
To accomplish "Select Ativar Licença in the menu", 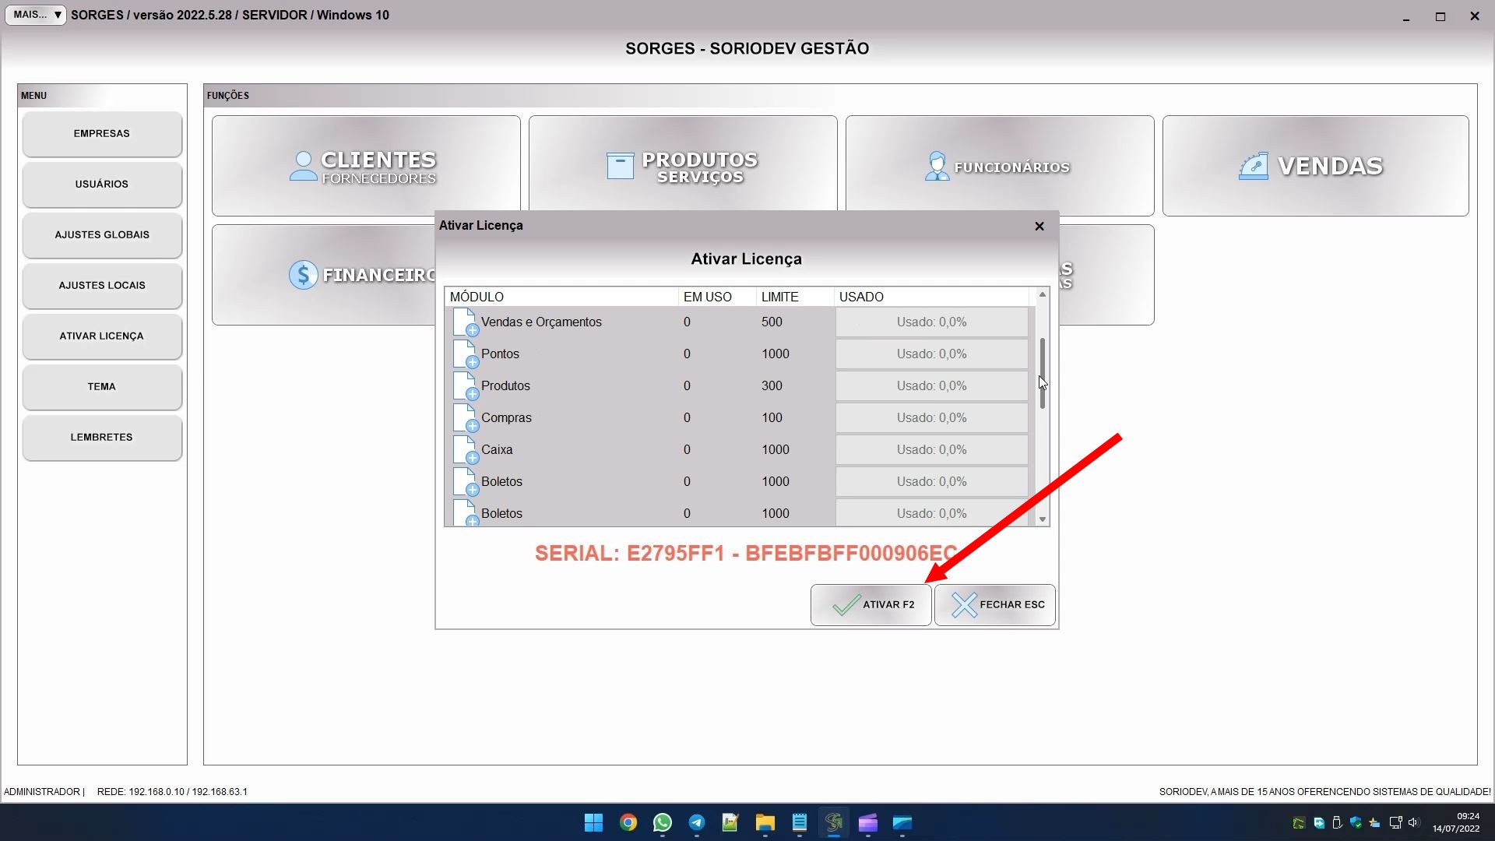I will pyautogui.click(x=102, y=336).
